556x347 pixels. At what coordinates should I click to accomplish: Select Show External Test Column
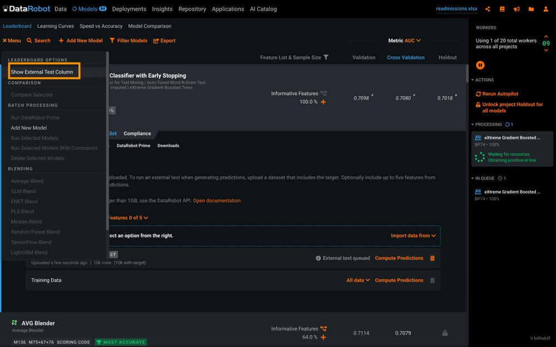coord(42,72)
